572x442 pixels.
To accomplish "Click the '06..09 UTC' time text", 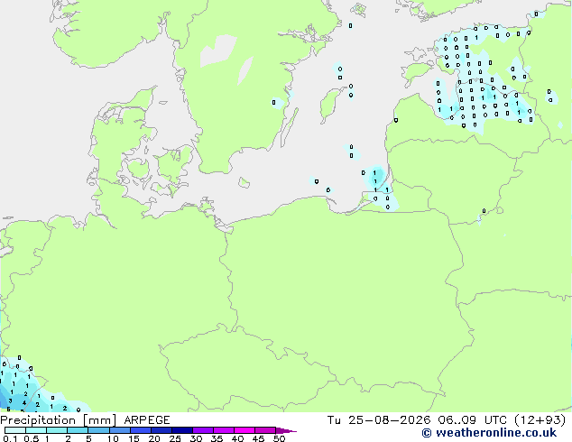I will pyautogui.click(x=473, y=420).
